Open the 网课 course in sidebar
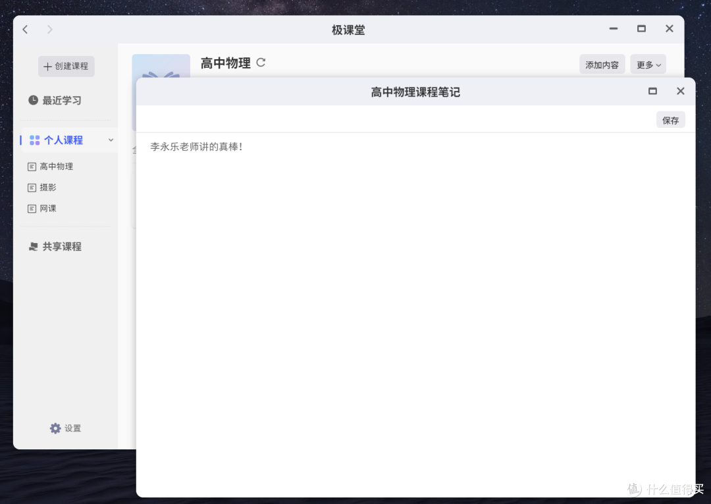Viewport: 711px width, 504px height. point(42,209)
